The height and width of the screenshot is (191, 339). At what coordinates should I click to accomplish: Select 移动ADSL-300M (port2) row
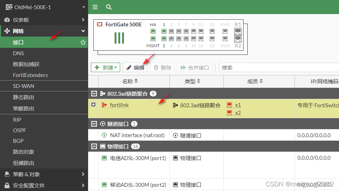[214, 185]
